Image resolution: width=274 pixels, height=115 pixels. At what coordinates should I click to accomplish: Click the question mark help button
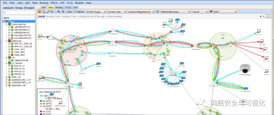pyautogui.click(x=269, y=16)
